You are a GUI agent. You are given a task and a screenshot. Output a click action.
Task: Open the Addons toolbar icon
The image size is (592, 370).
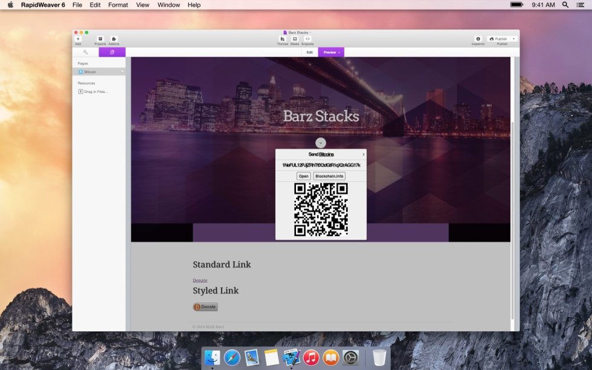(x=114, y=39)
